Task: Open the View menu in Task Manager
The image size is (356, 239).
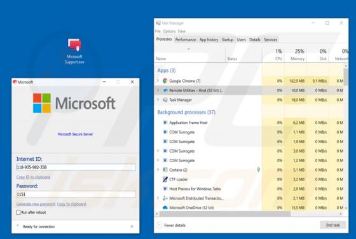Action: tap(182, 31)
